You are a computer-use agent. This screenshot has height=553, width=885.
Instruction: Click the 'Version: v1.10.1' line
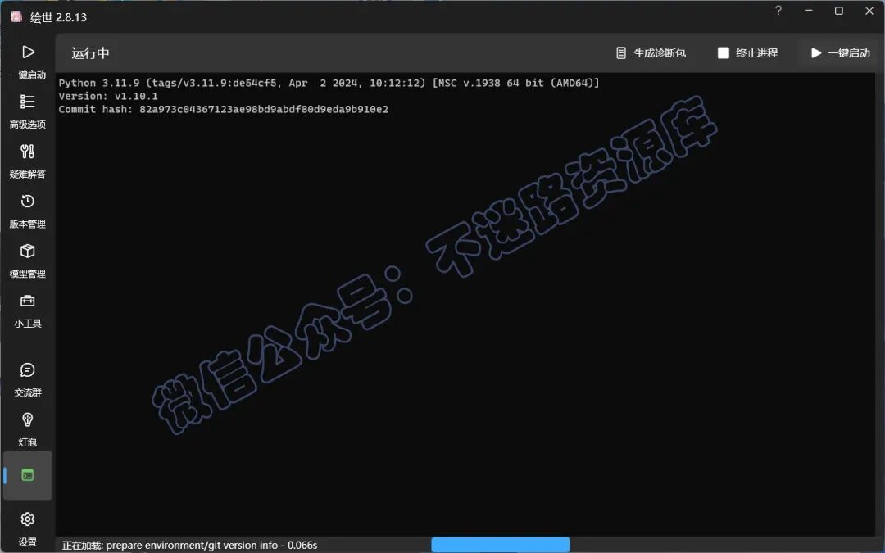[x=108, y=96]
